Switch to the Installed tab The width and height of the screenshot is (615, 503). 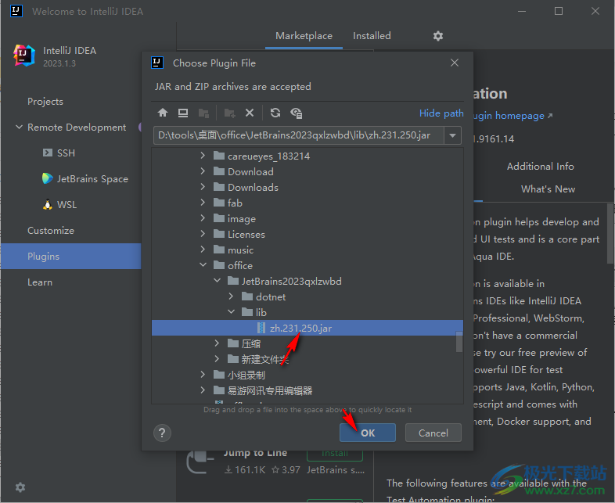click(372, 36)
